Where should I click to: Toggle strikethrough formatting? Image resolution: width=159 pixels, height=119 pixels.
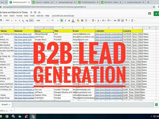tap(69, 20)
